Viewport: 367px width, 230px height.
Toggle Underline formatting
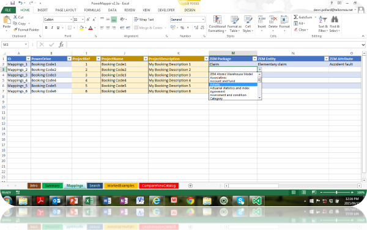click(58, 28)
